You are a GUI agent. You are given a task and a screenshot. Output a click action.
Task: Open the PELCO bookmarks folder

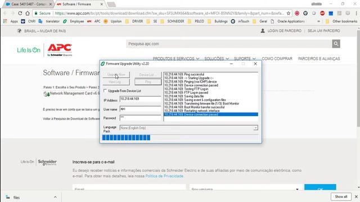click(196, 21)
